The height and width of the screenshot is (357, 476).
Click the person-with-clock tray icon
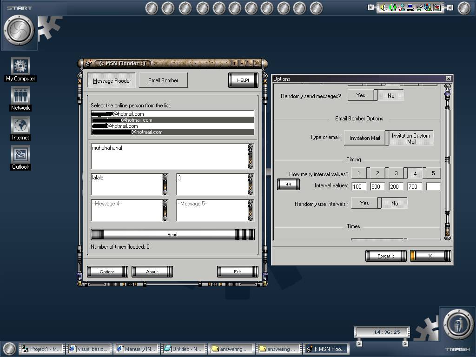coord(401,7)
